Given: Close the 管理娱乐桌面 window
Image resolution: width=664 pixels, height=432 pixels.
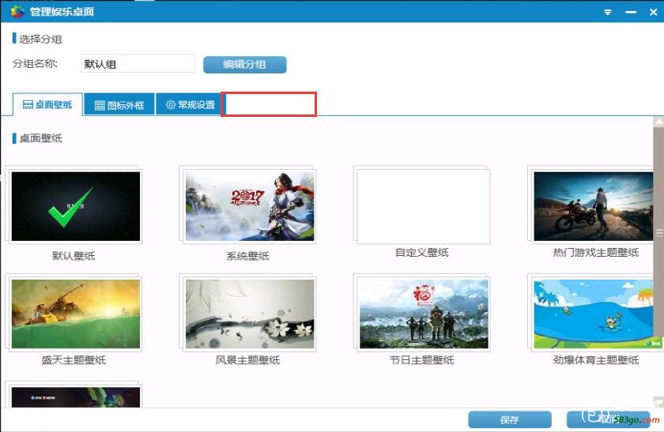Looking at the screenshot, I should pyautogui.click(x=653, y=13).
